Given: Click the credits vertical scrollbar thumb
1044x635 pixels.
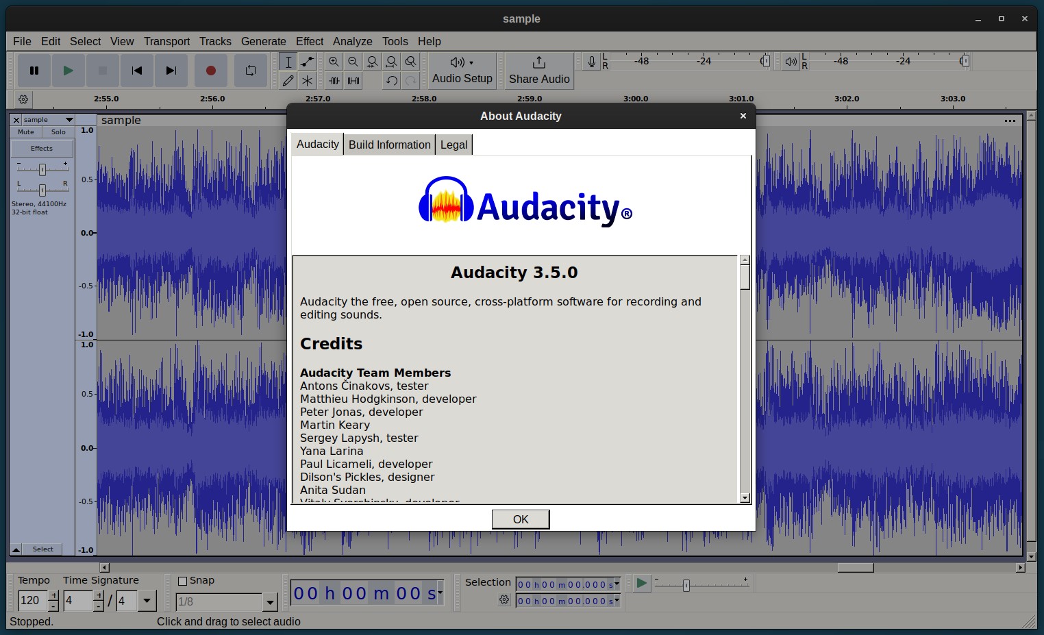Looking at the screenshot, I should (x=745, y=277).
